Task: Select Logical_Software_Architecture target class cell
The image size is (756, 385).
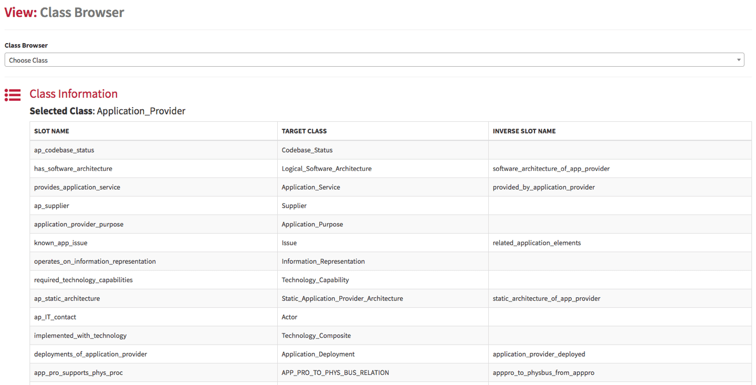Action: coord(383,169)
